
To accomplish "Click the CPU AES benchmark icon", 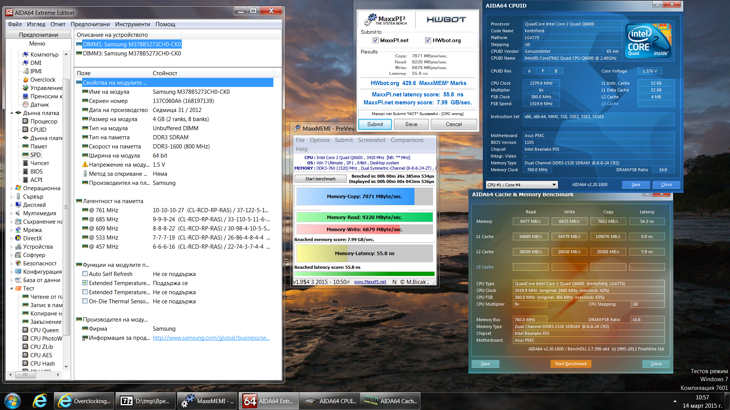I will click(x=25, y=355).
